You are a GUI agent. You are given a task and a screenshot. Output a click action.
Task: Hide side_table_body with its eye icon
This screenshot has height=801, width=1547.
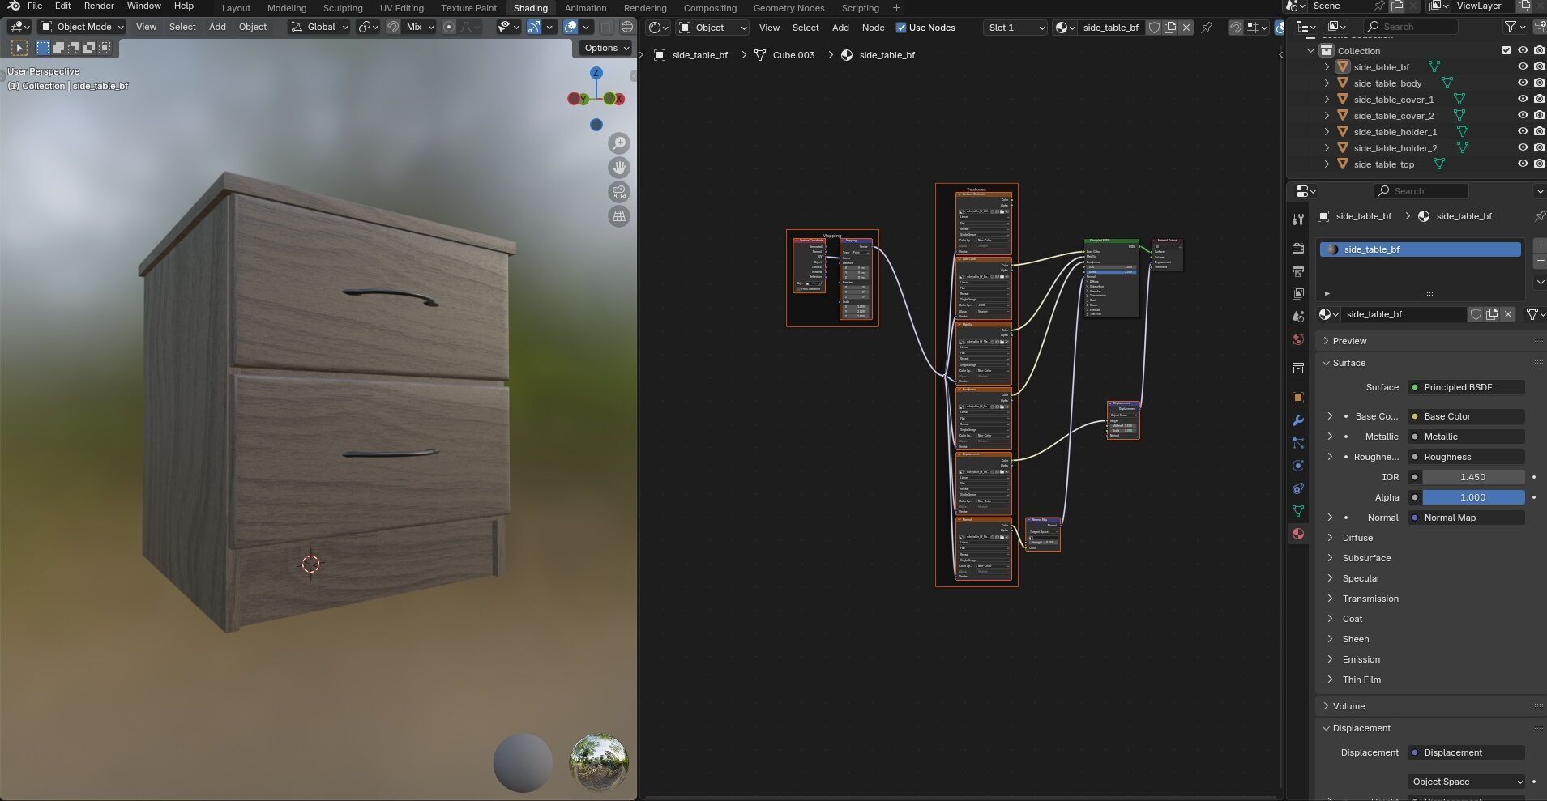click(1523, 83)
